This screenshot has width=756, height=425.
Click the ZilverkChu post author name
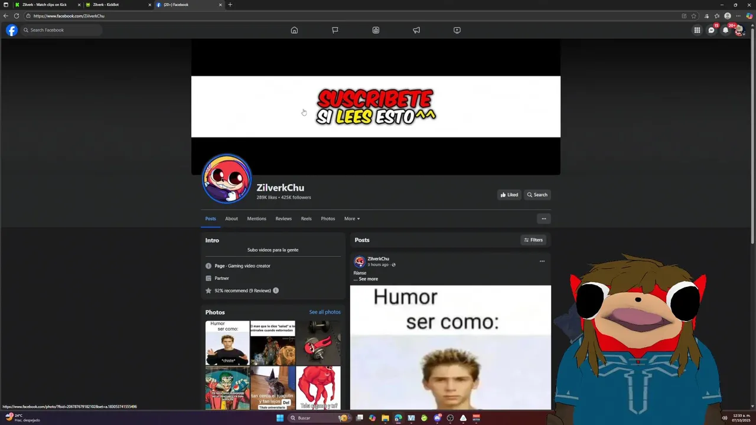coord(378,259)
